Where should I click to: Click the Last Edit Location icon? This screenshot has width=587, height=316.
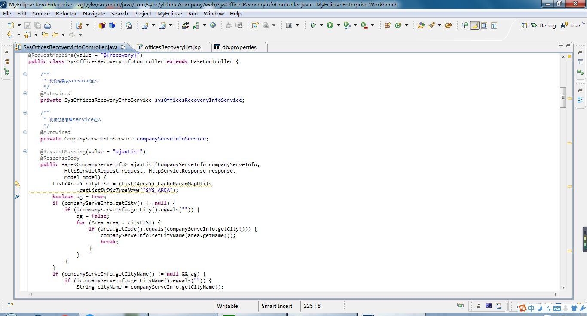tap(45, 35)
